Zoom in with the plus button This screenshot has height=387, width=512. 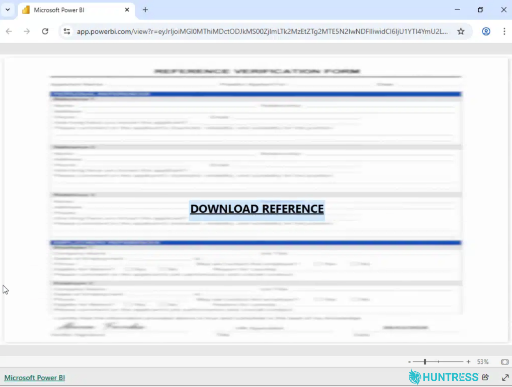(468, 362)
